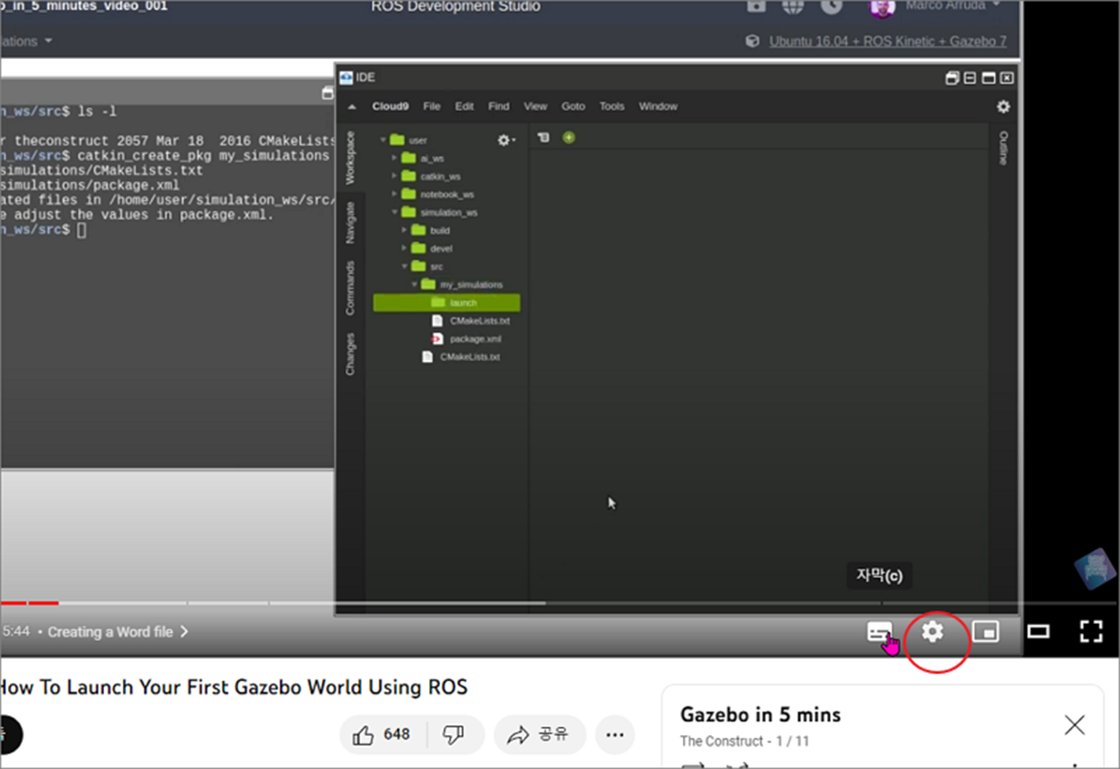Like the video with 648 likes
1120x769 pixels.
[382, 735]
